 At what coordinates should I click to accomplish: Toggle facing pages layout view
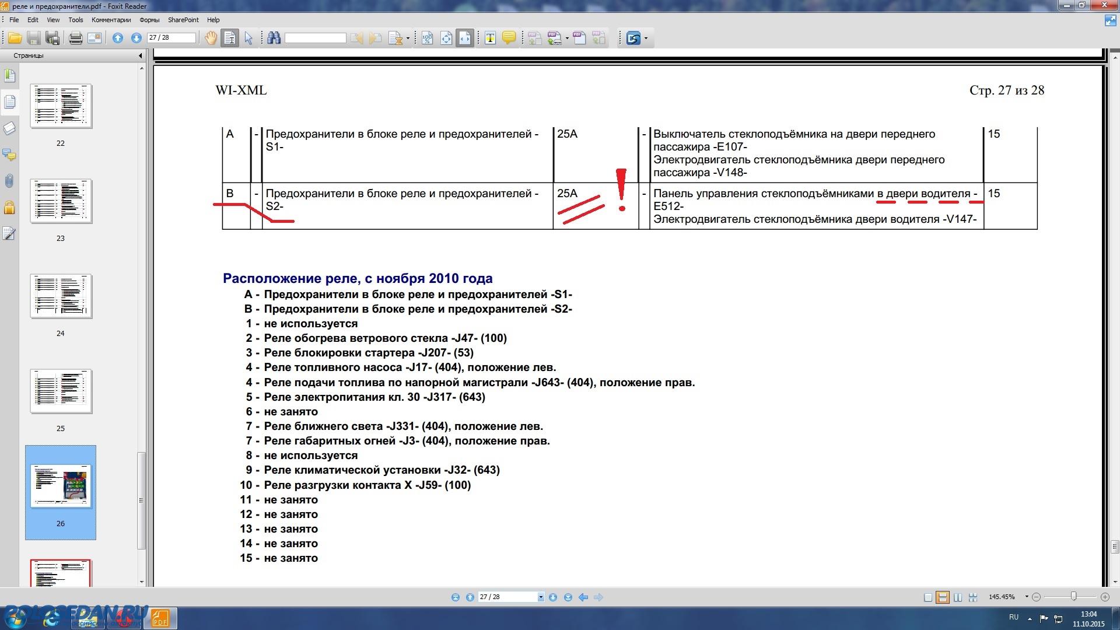(x=957, y=597)
